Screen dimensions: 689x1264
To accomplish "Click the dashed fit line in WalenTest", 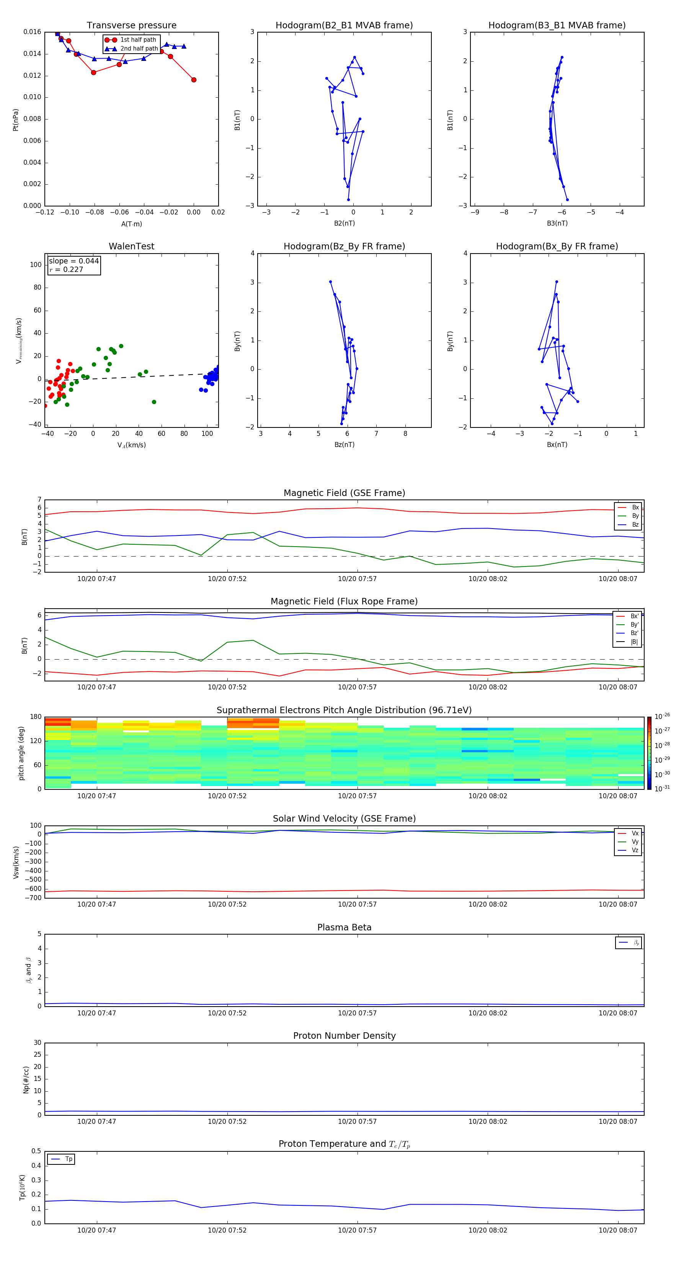I will point(131,377).
